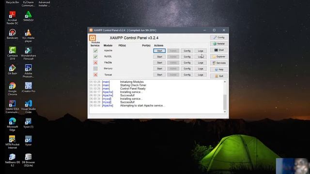Toggle the Apache service checkmark

(x=95, y=51)
